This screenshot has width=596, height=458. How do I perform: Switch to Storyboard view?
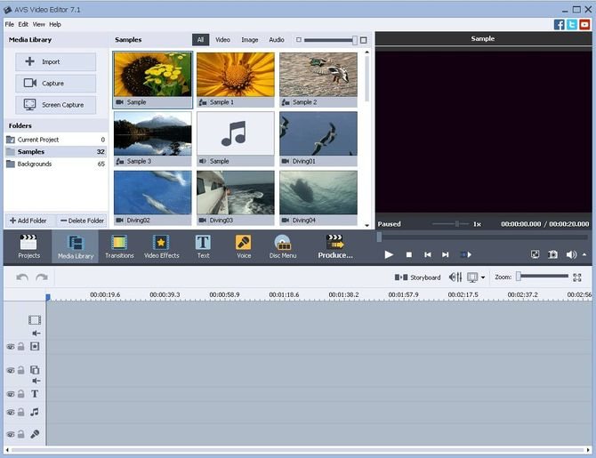pyautogui.click(x=417, y=277)
